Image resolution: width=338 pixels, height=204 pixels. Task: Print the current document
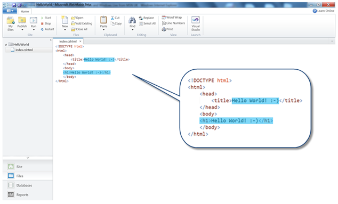pos(167,29)
